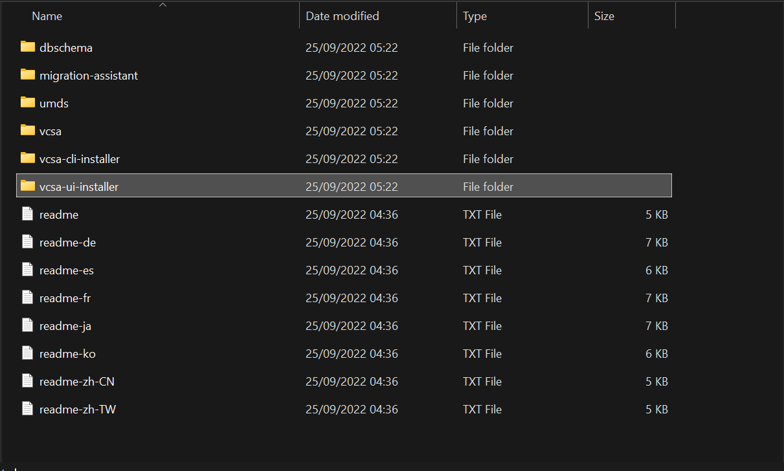Select the readme-ko file icon
This screenshot has height=471, width=784.
[27, 353]
